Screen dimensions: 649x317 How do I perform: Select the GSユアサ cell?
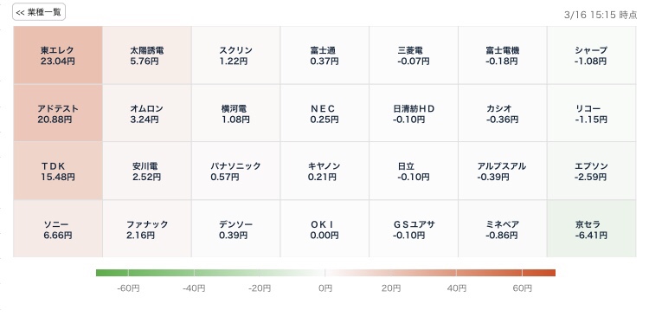(414, 229)
